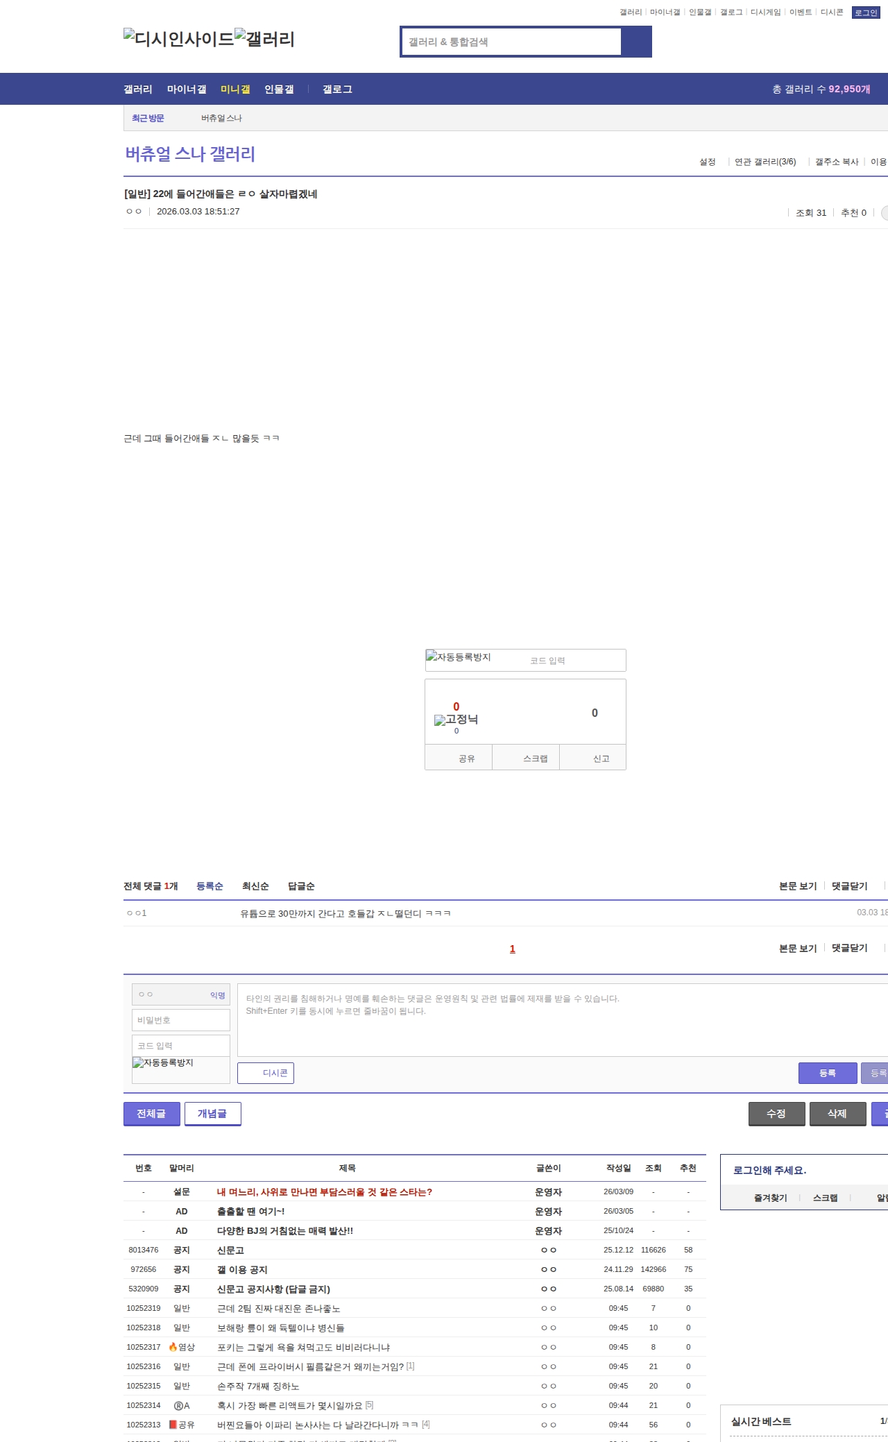
Task: Click the captcha image above the vote box
Action: point(459,657)
